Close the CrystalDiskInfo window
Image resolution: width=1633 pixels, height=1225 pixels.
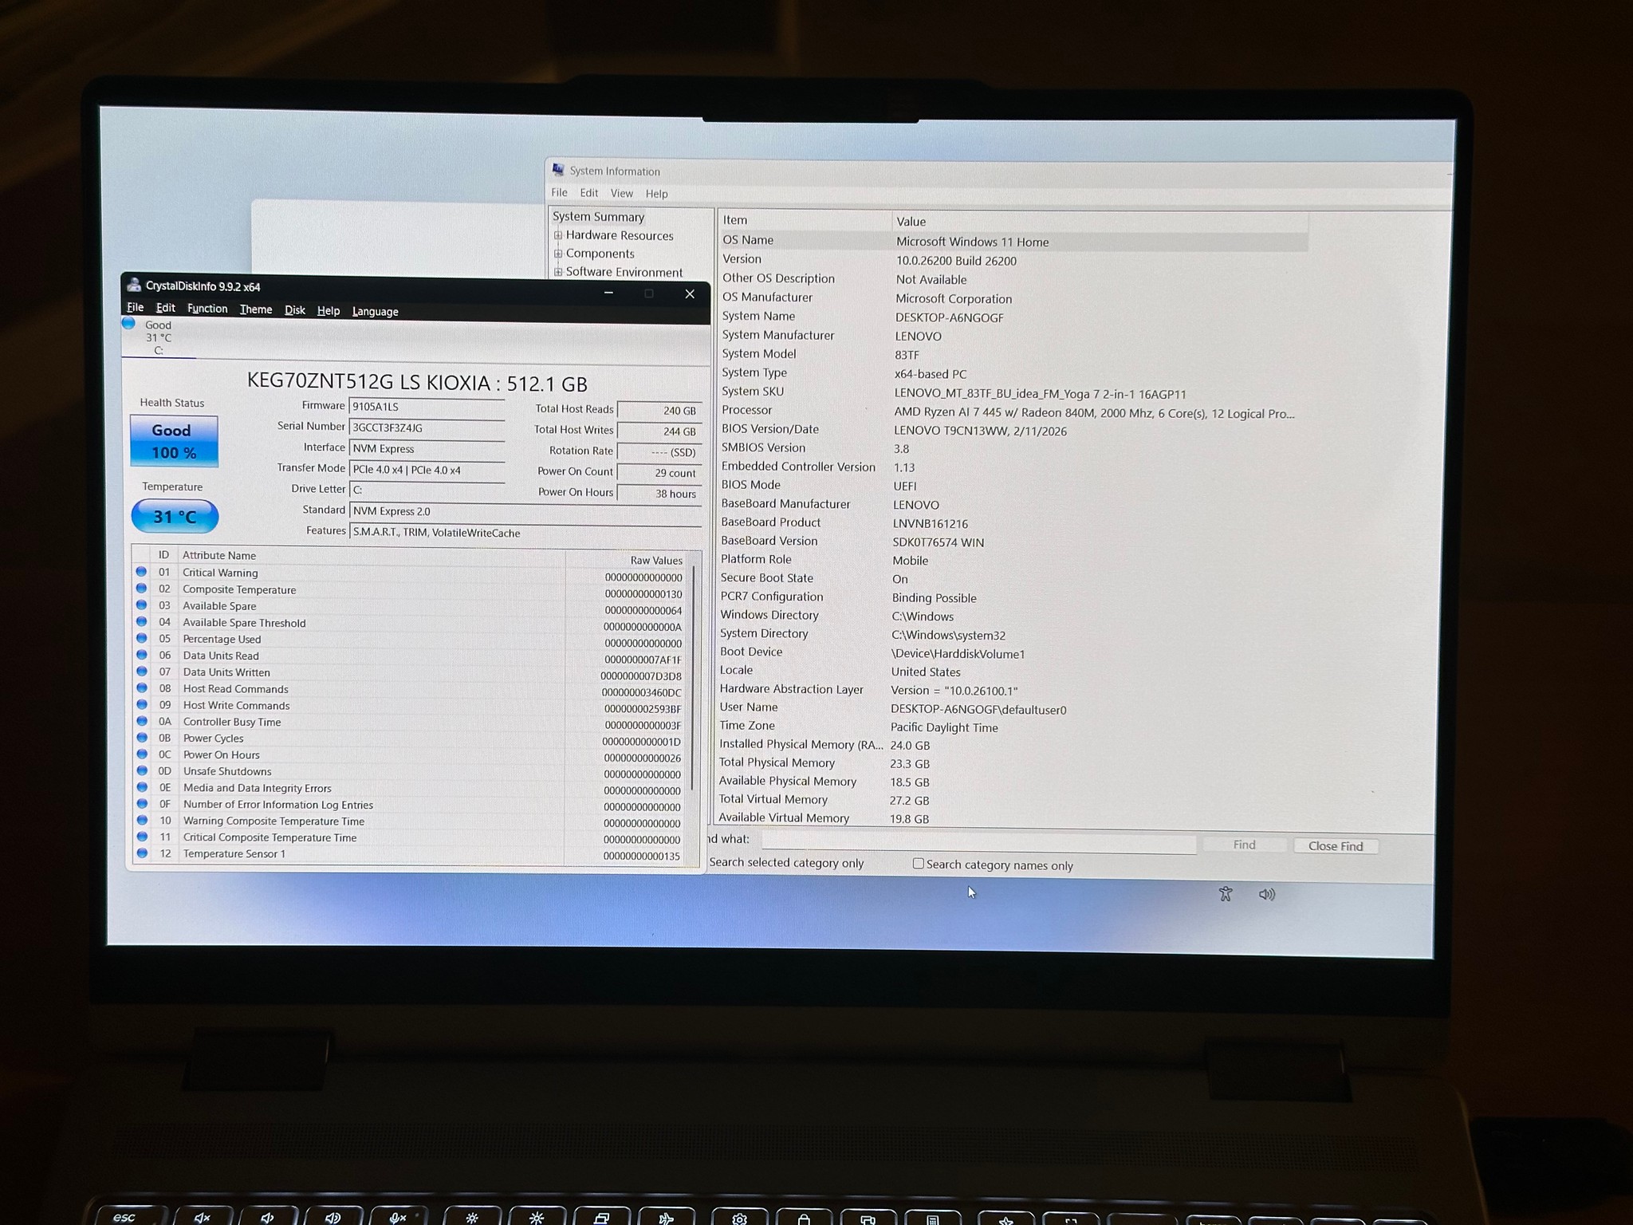coord(690,294)
